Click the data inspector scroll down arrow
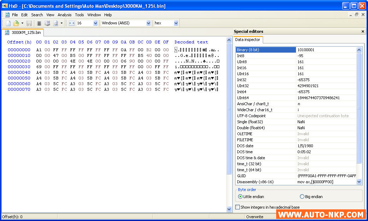The image size is (368, 221). (359, 181)
